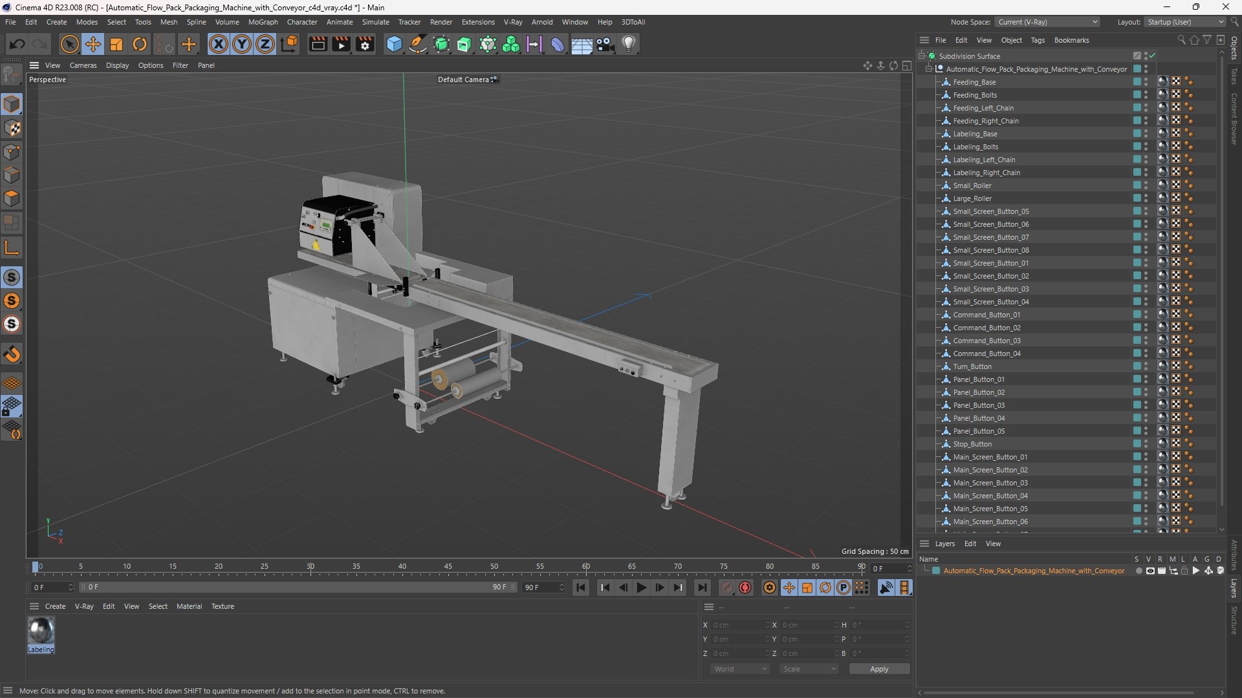This screenshot has height=698, width=1242.
Task: Toggle layer lock icon
Action: (1184, 571)
